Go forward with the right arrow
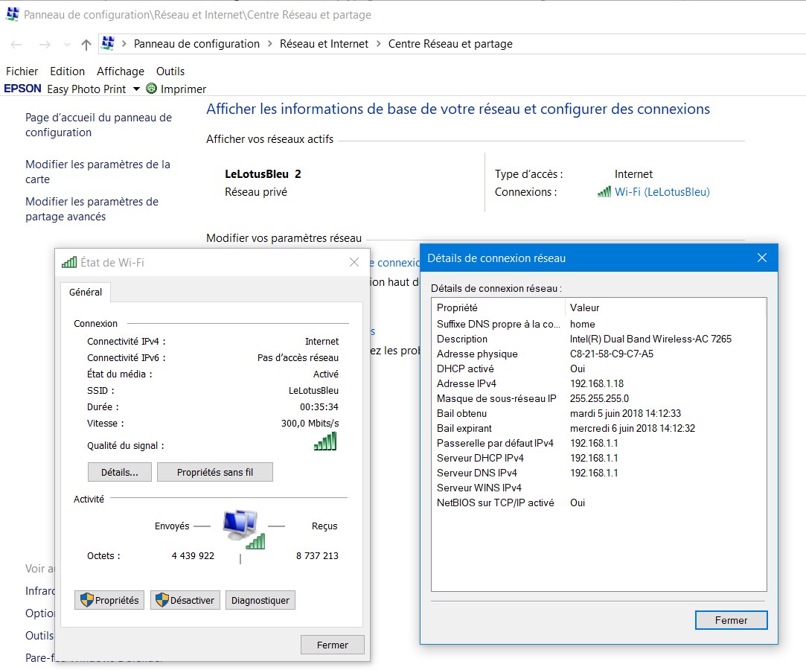Viewport: 806px width, 670px height. coord(45,45)
